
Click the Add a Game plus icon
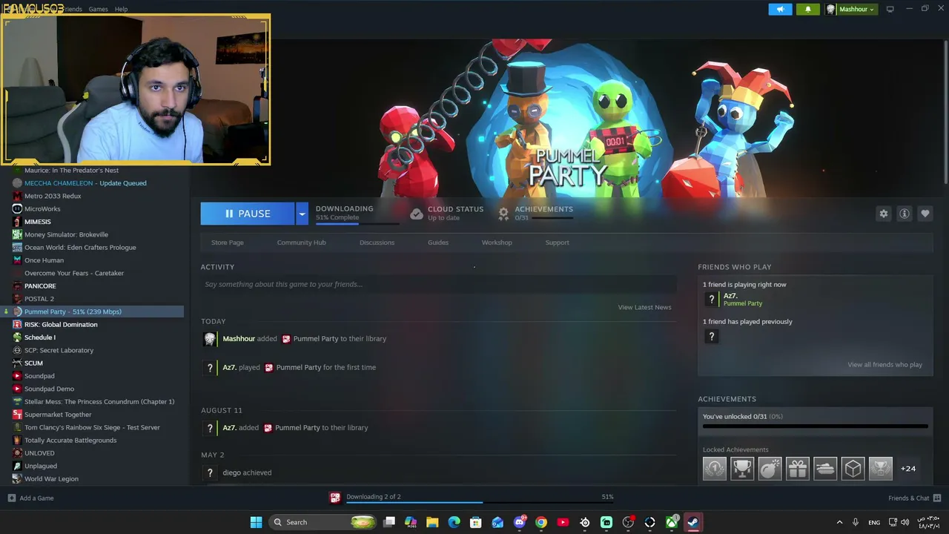coord(11,498)
